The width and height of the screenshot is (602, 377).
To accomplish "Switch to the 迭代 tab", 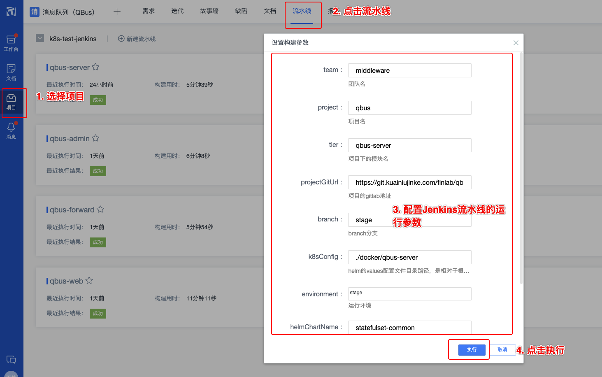I will click(x=177, y=11).
